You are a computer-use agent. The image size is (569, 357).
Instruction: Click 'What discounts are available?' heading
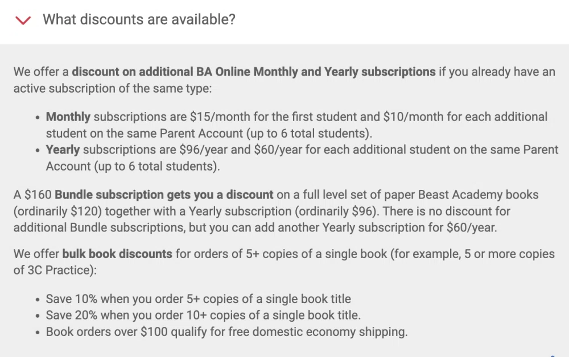pos(140,19)
